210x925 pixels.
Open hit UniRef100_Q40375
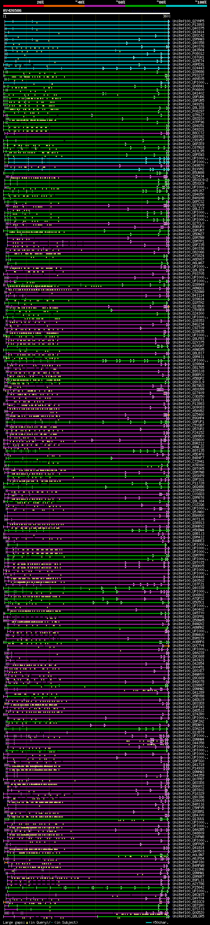(188, 28)
